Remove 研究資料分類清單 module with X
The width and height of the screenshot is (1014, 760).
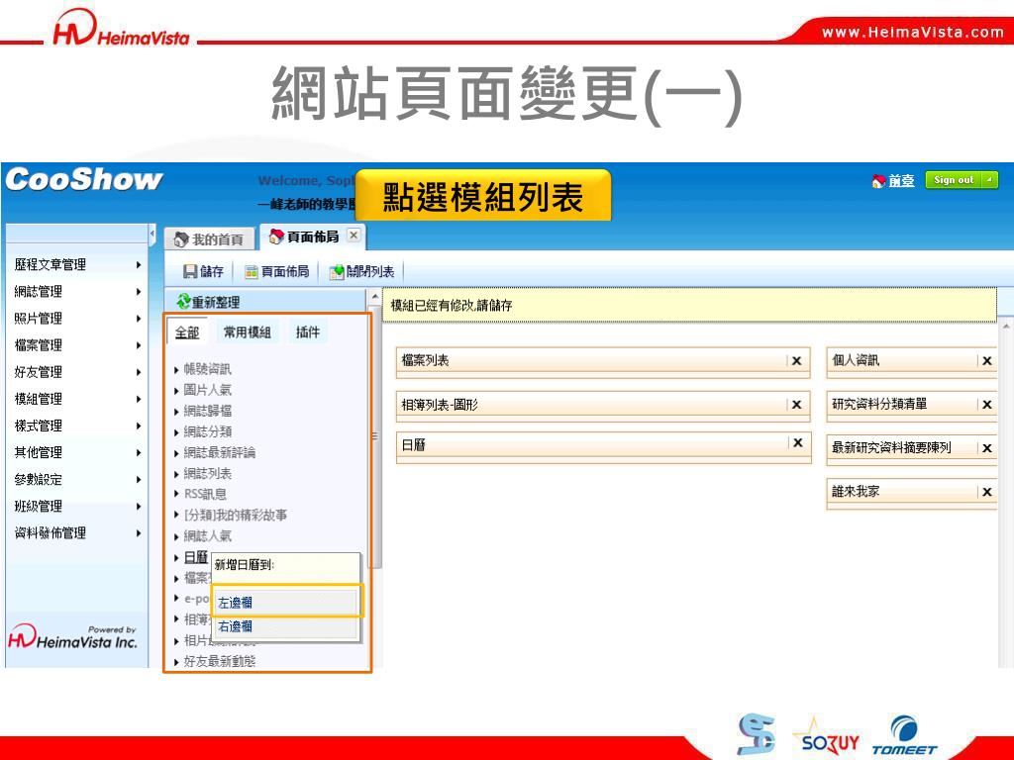point(987,405)
